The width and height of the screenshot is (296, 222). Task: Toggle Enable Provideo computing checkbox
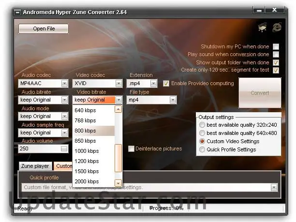166,84
